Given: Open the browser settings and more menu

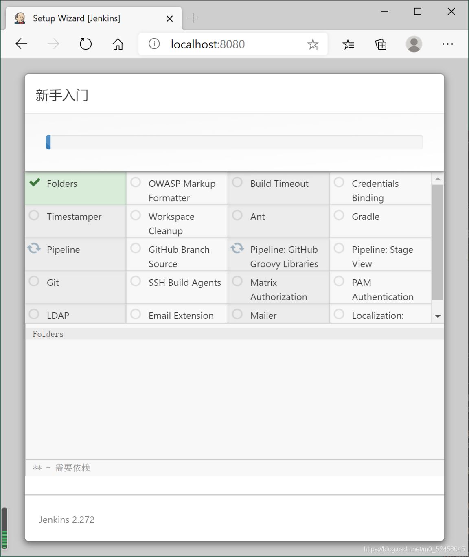Looking at the screenshot, I should tap(447, 44).
